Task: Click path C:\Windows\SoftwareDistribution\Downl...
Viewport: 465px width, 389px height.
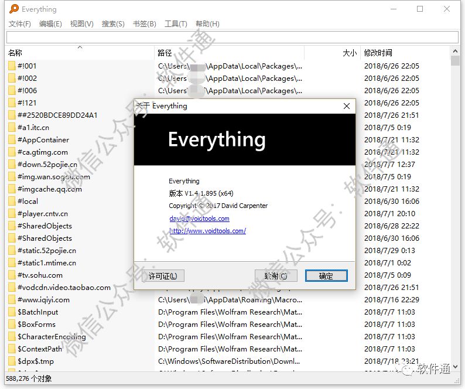Action: tap(229, 361)
